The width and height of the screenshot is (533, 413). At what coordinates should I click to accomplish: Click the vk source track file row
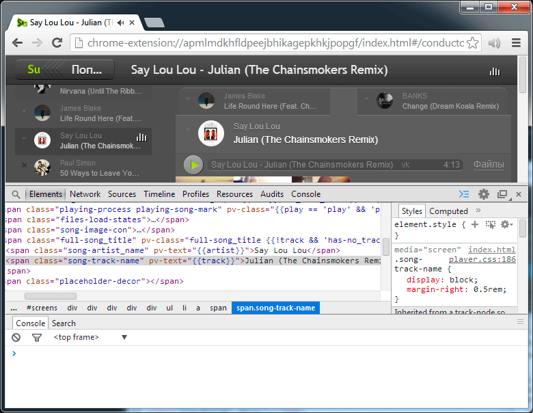(x=336, y=165)
